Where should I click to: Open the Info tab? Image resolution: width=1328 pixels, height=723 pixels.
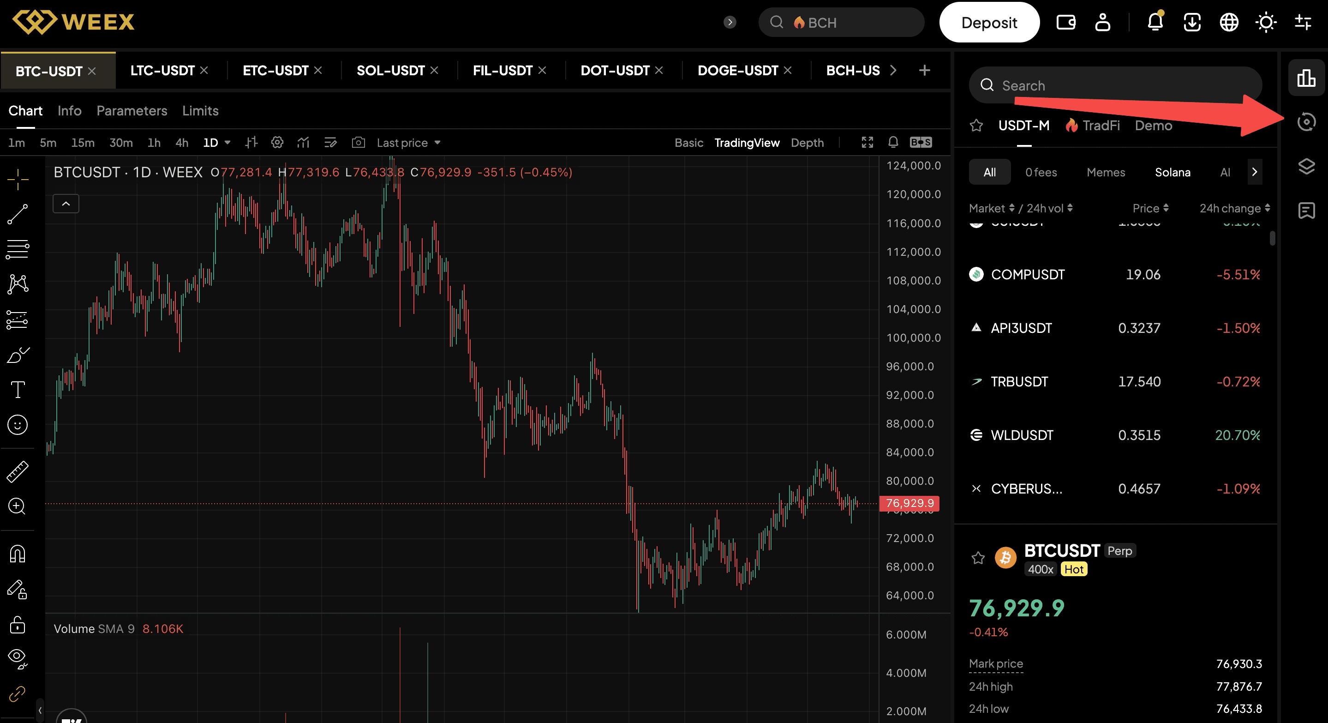click(70, 111)
